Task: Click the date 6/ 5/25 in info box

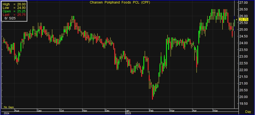Action: click(10, 18)
